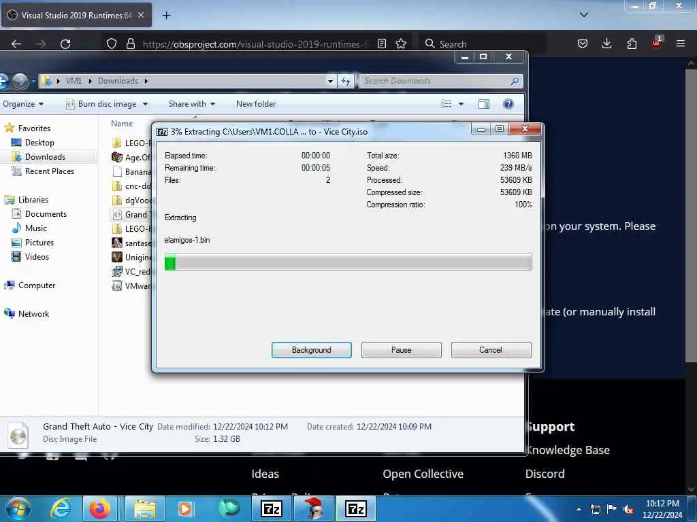Open the Firefox extensions icon
Image resolution: width=697 pixels, height=522 pixels.
pyautogui.click(x=632, y=44)
